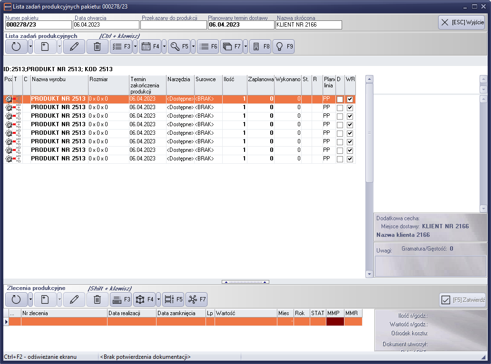Screen dimensions: 491x364
Task: Expand the dropdown arrow beside the F3 list button
Action: [x=135, y=47]
